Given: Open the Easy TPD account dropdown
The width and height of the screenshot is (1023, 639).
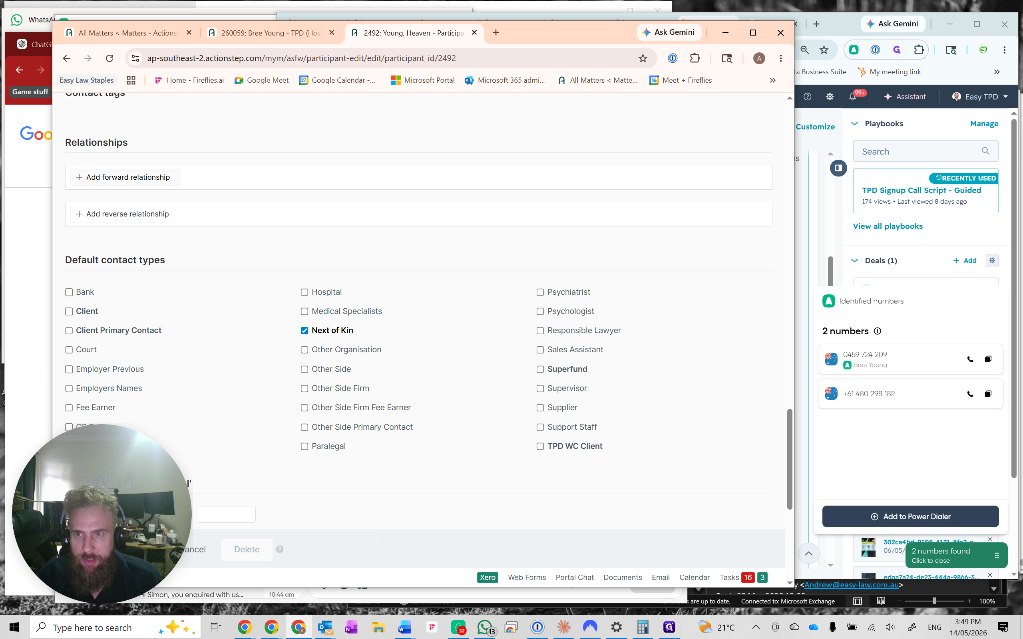Looking at the screenshot, I should pyautogui.click(x=980, y=97).
